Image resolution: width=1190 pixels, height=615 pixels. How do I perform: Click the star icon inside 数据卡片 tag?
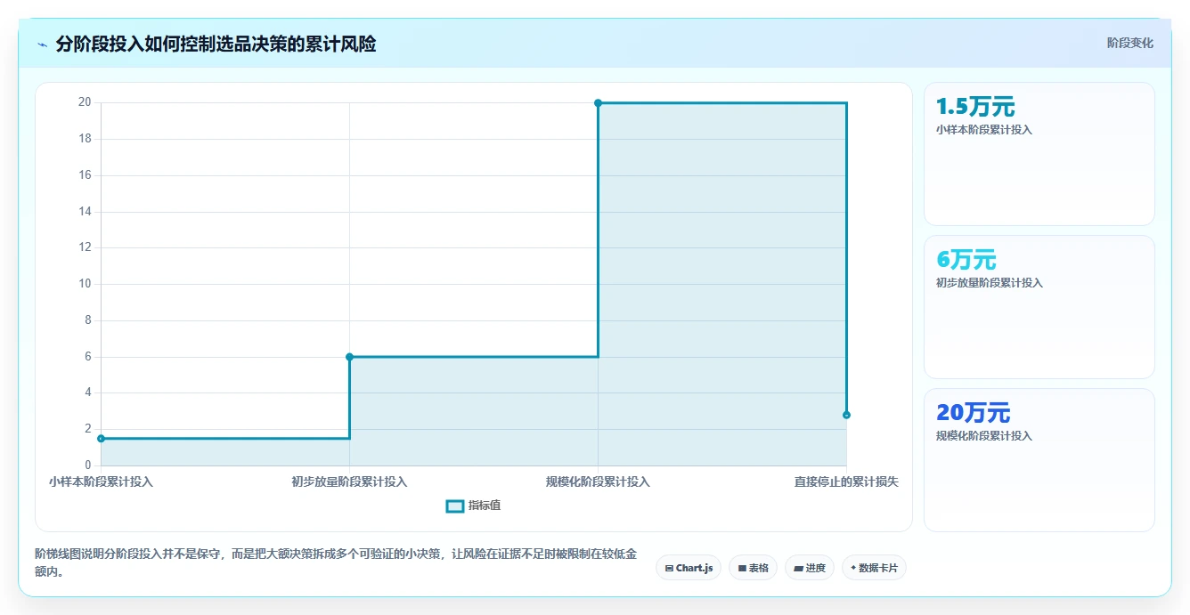coord(853,567)
